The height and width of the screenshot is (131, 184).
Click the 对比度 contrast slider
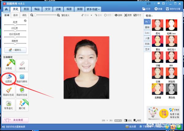pyautogui.click(x=15, y=31)
